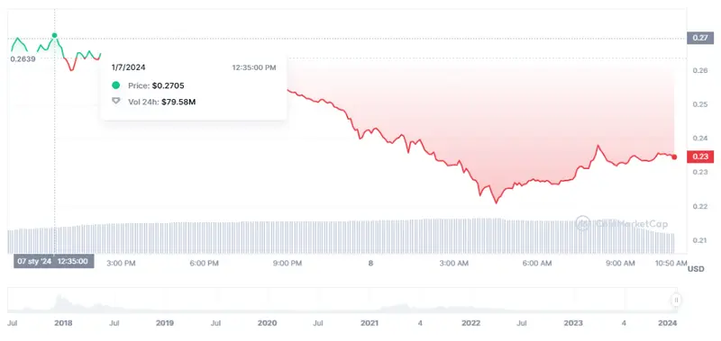Click the day 8 marker on time axis
The height and width of the screenshot is (341, 721).
coord(370,264)
